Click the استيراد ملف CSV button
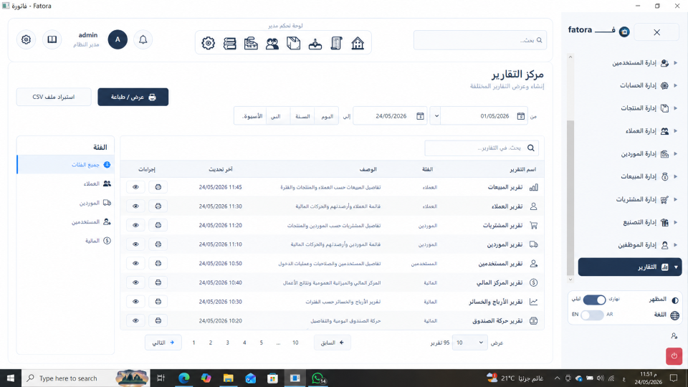688x387 pixels. (x=54, y=97)
